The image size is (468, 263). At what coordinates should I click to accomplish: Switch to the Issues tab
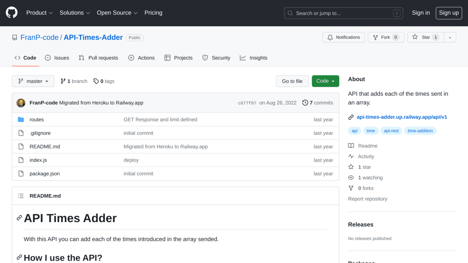coord(57,58)
